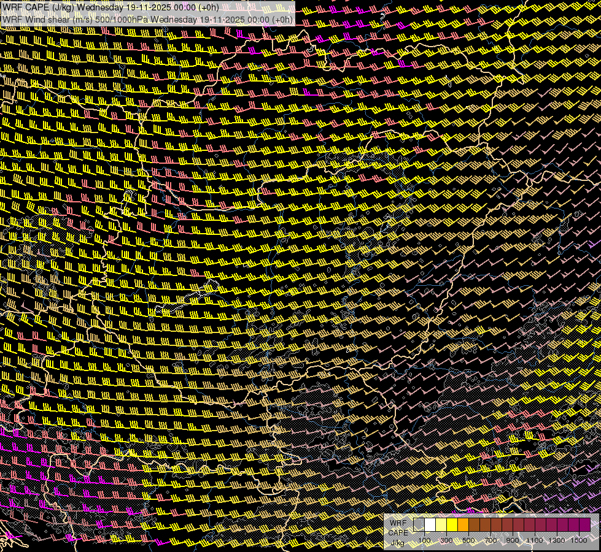This screenshot has height=552, width=601.
Task: Click the 700 legend value
Action: [x=490, y=540]
